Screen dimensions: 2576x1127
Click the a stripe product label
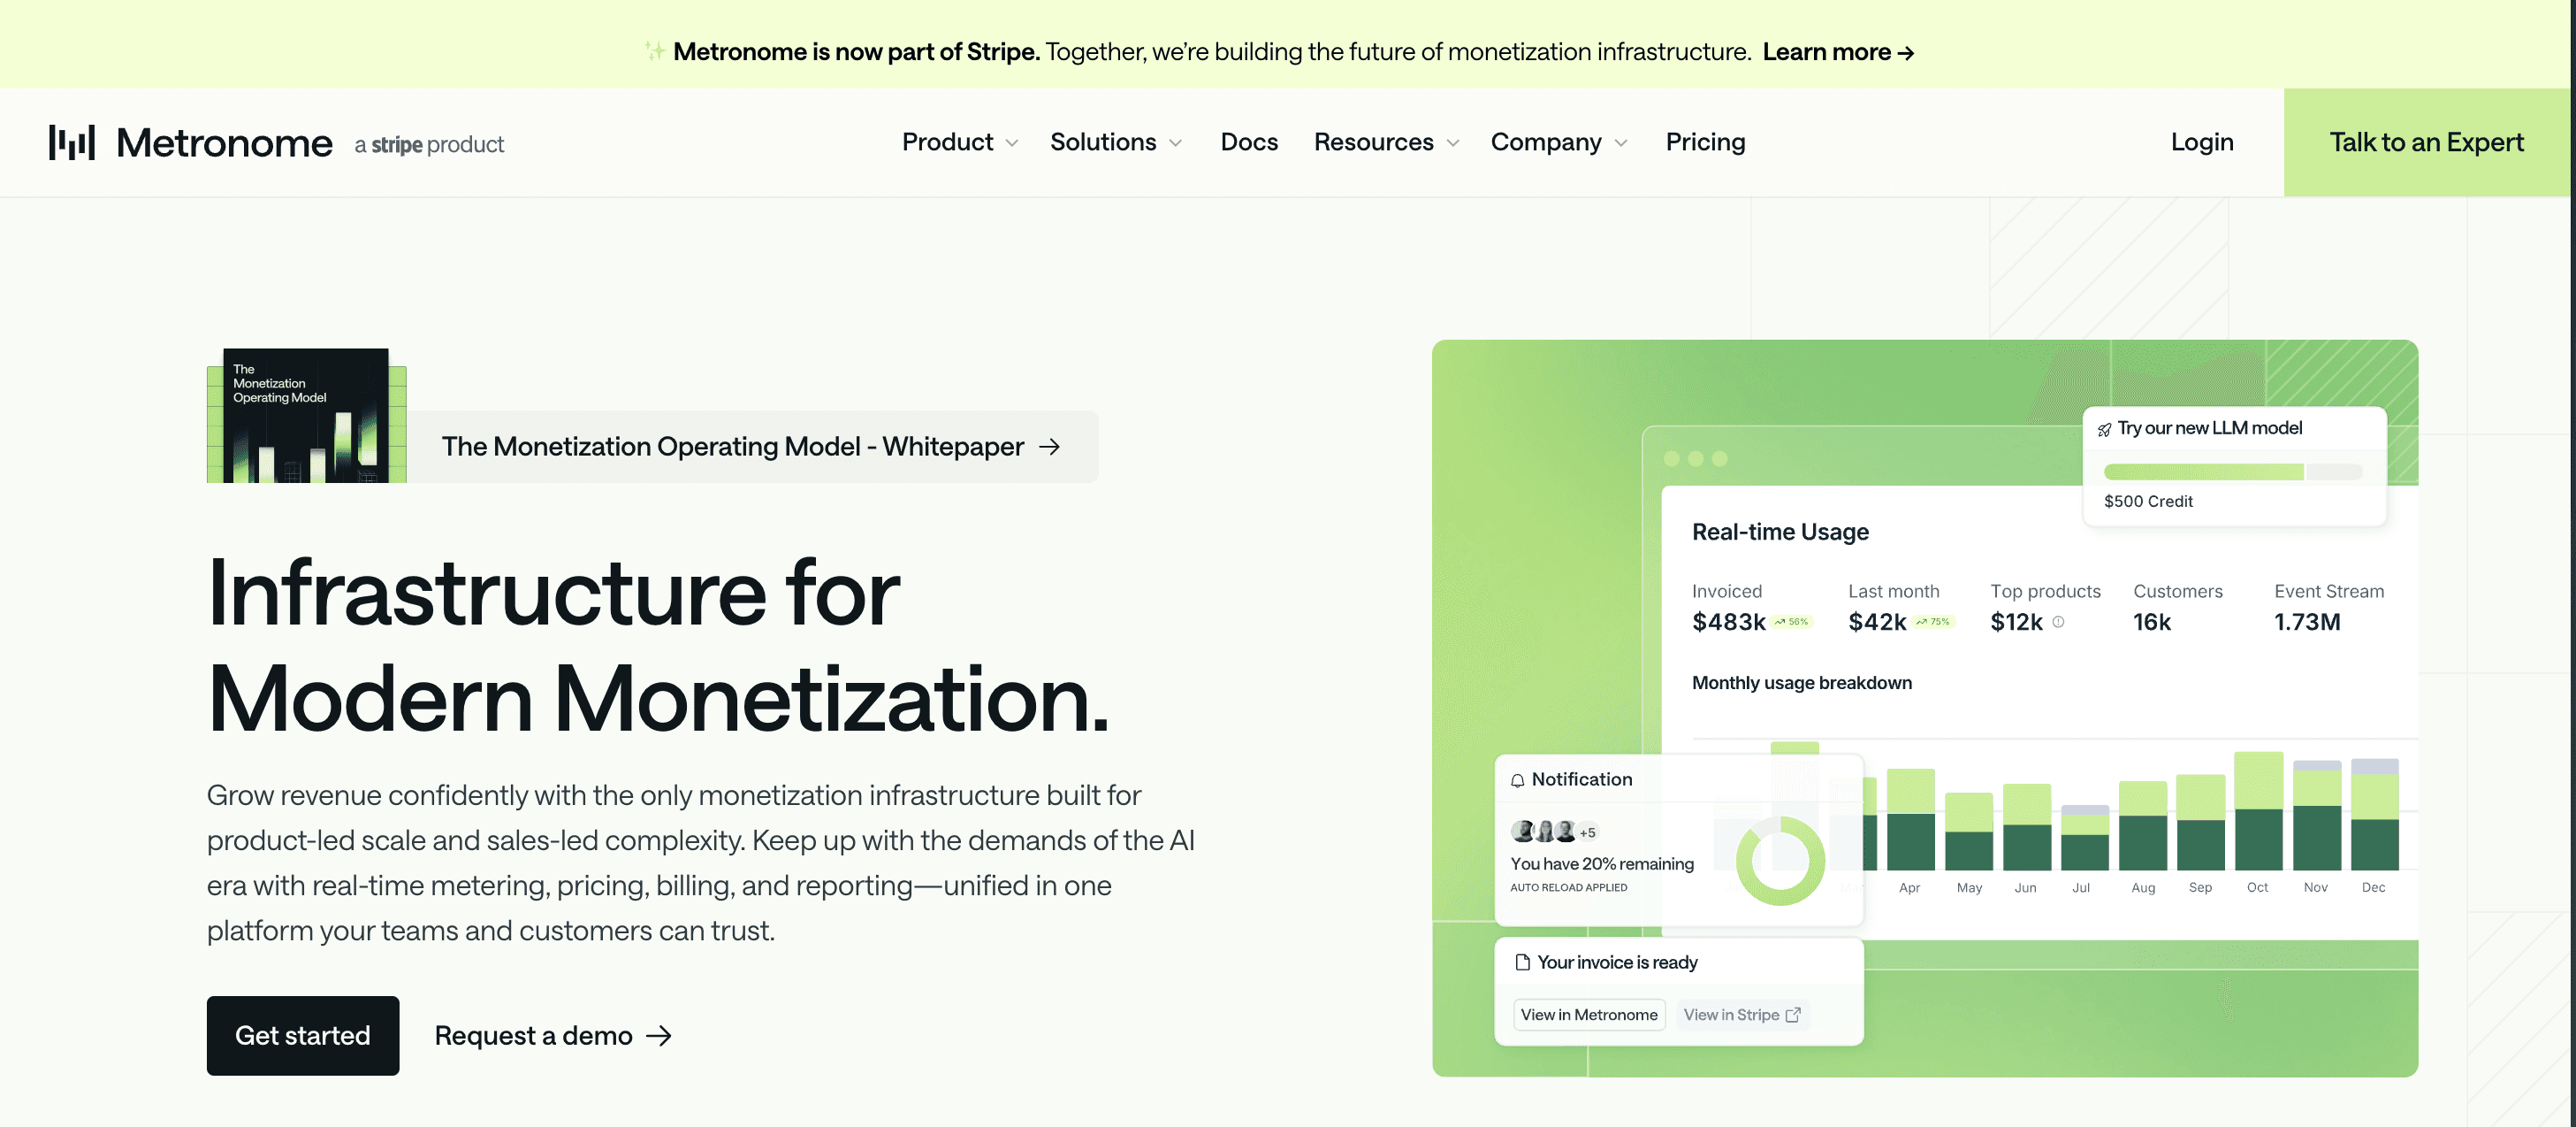429,145
